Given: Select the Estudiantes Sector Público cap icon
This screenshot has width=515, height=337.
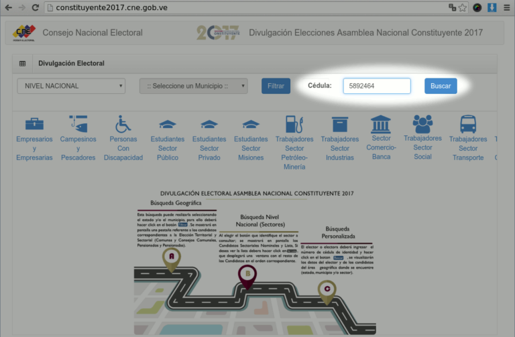Looking at the screenshot, I should 168,124.
